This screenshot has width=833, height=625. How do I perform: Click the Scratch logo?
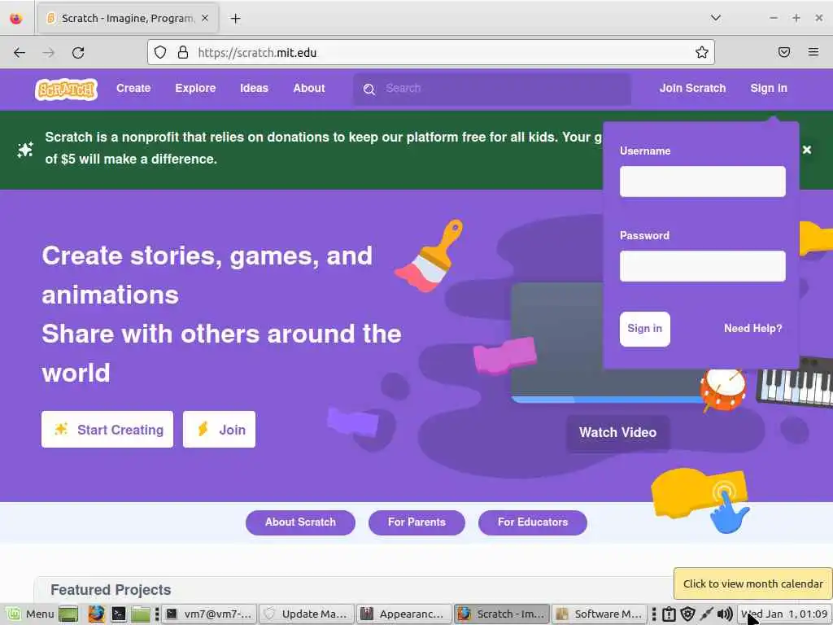pos(67,90)
